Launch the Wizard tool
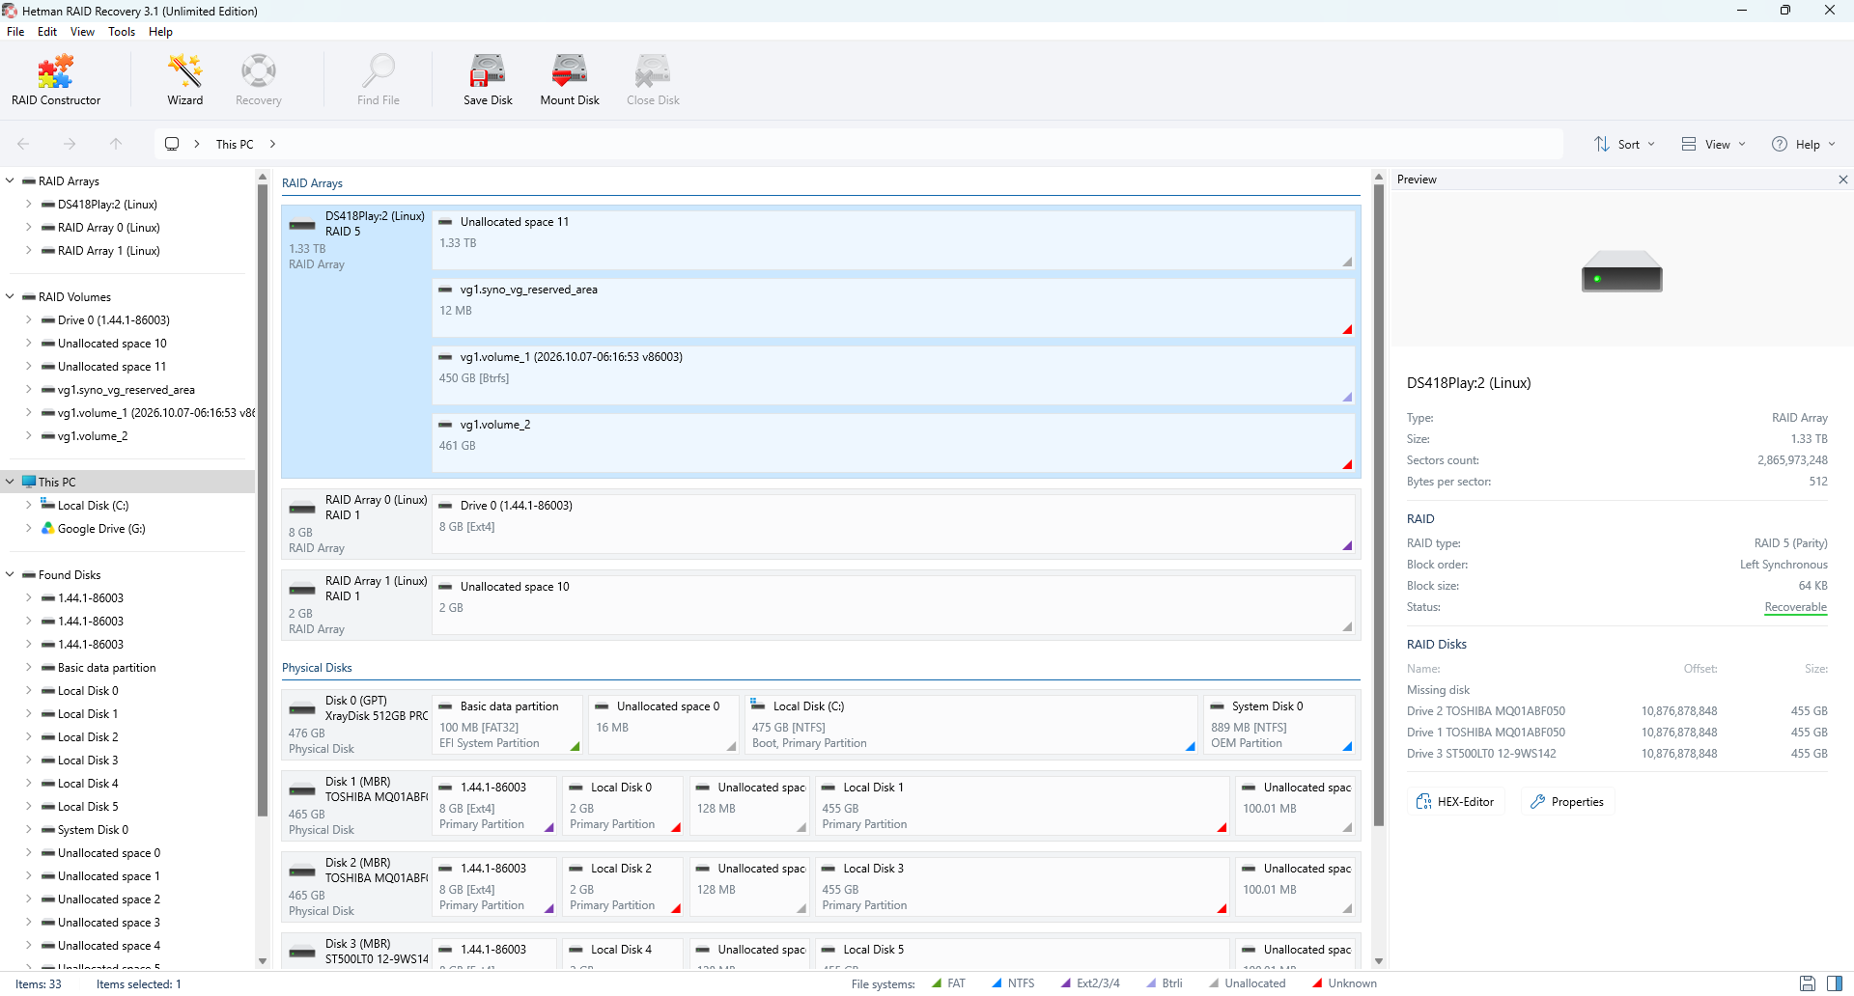 point(184,79)
